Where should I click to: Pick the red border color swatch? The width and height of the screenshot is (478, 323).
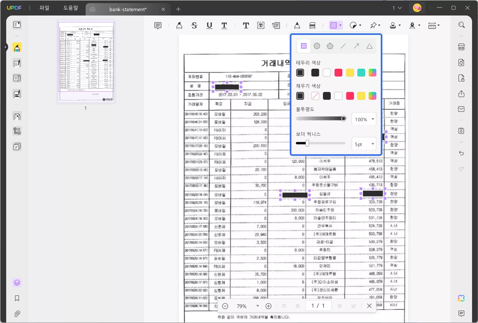coord(338,73)
